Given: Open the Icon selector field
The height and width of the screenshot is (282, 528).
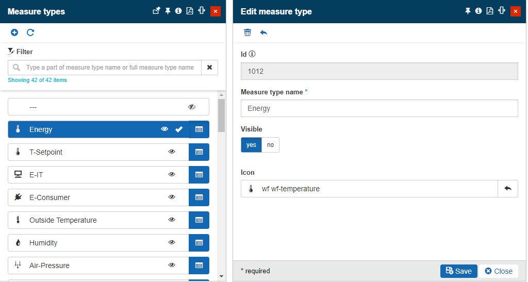Looking at the screenshot, I should tap(369, 189).
